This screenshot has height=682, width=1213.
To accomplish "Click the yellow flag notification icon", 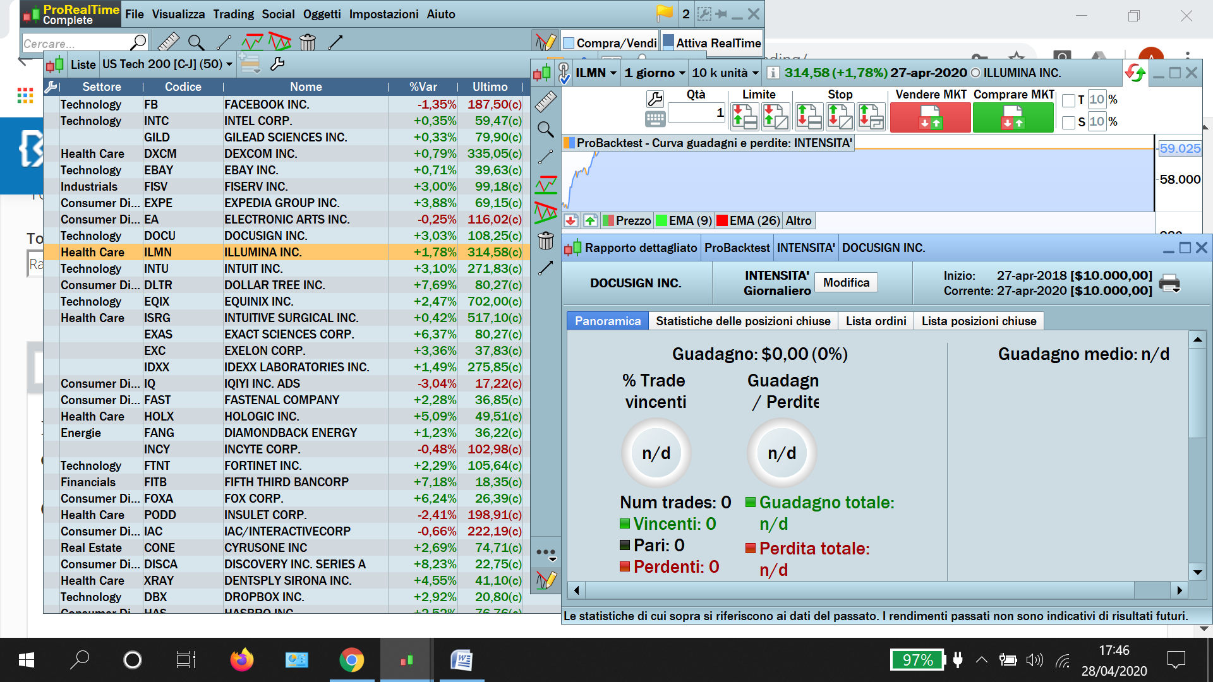I will pyautogui.click(x=665, y=13).
